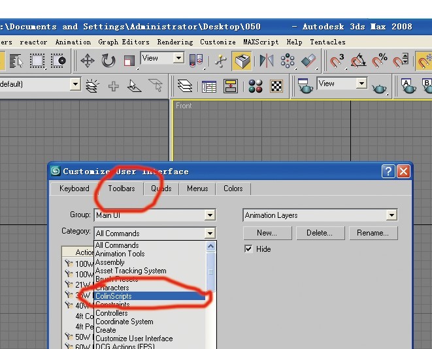Toggle the Angle Snap icon
Screen dimensions: 432x349
point(358,61)
